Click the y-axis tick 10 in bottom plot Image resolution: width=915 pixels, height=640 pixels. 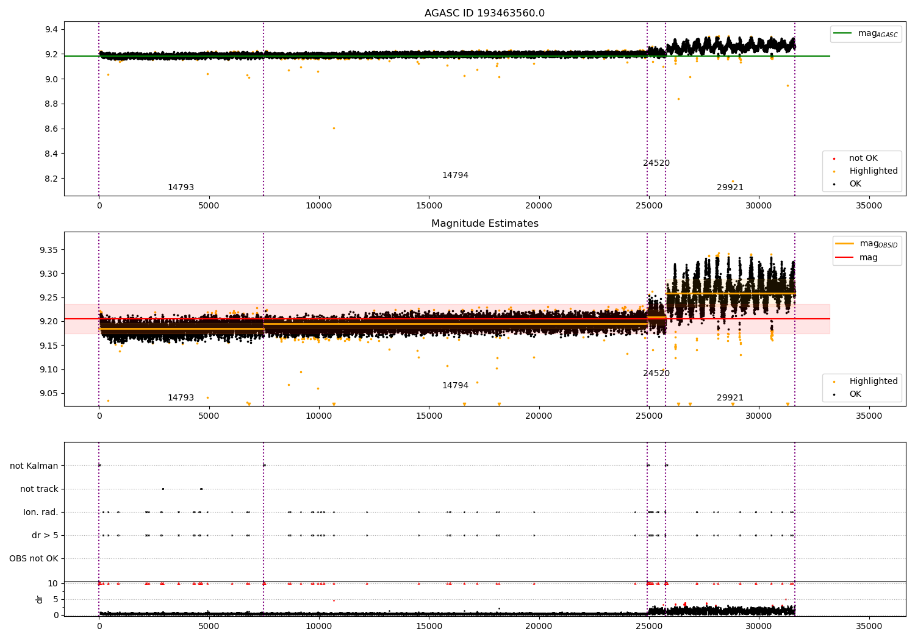[x=53, y=583]
